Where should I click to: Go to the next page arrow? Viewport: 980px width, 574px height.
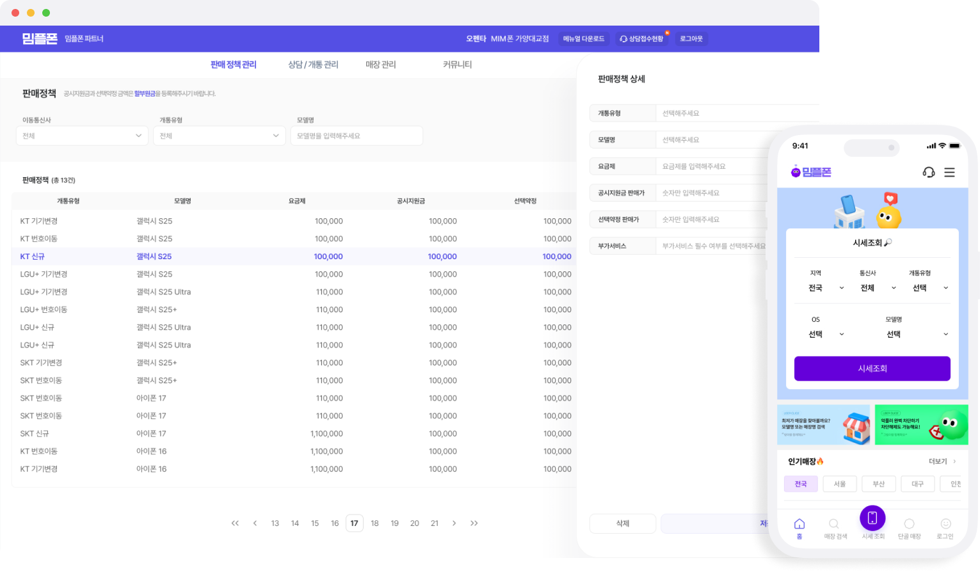click(454, 523)
